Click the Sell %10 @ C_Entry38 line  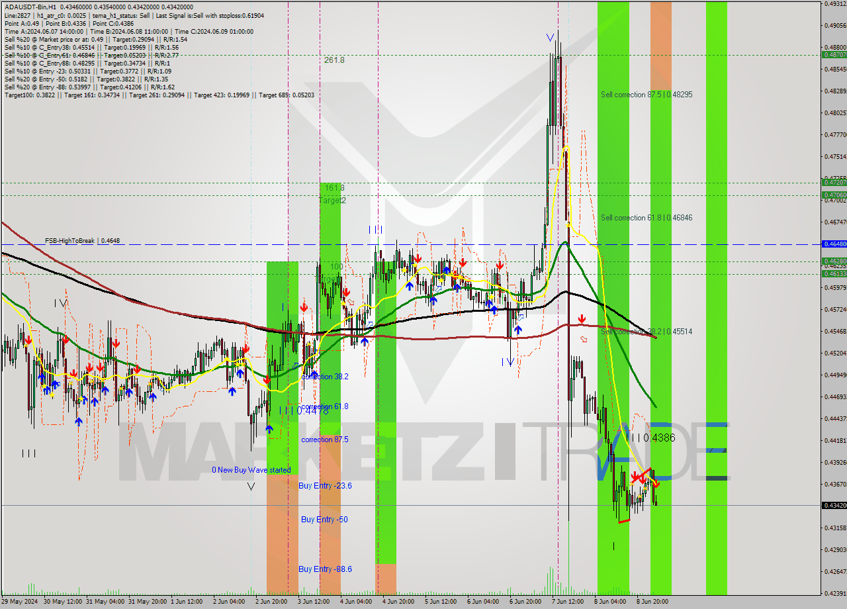pyautogui.click(x=91, y=48)
